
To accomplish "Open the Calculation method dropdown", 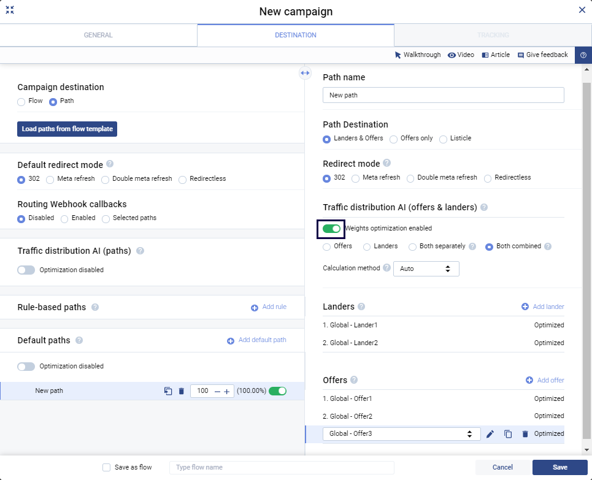I will [426, 269].
